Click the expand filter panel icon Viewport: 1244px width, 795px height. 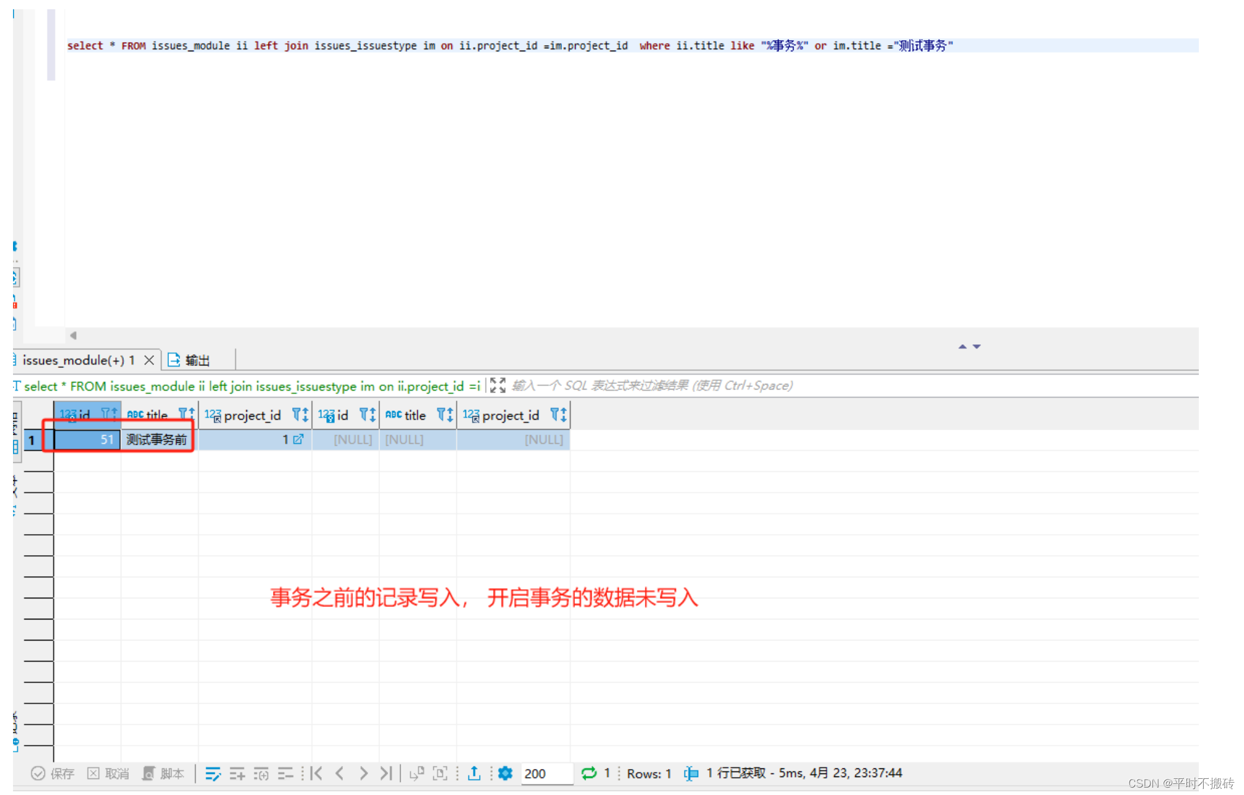coord(498,386)
